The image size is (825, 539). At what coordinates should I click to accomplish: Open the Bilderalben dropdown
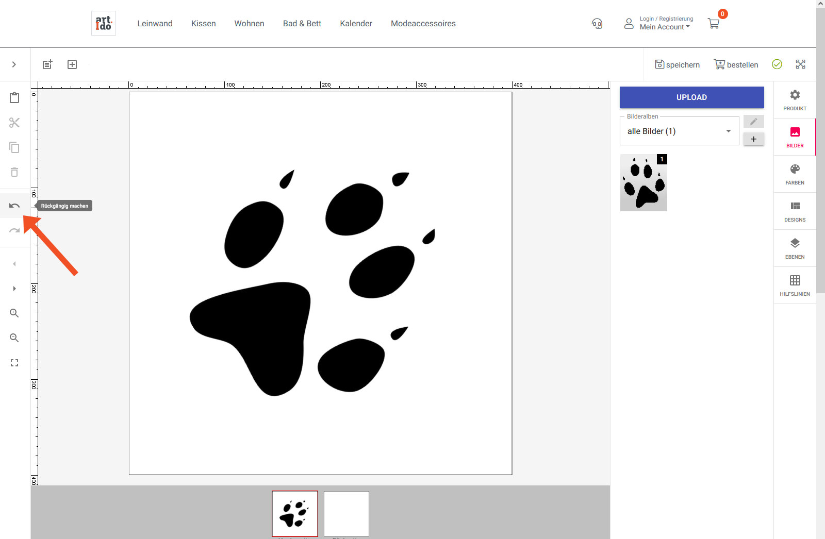tap(680, 131)
